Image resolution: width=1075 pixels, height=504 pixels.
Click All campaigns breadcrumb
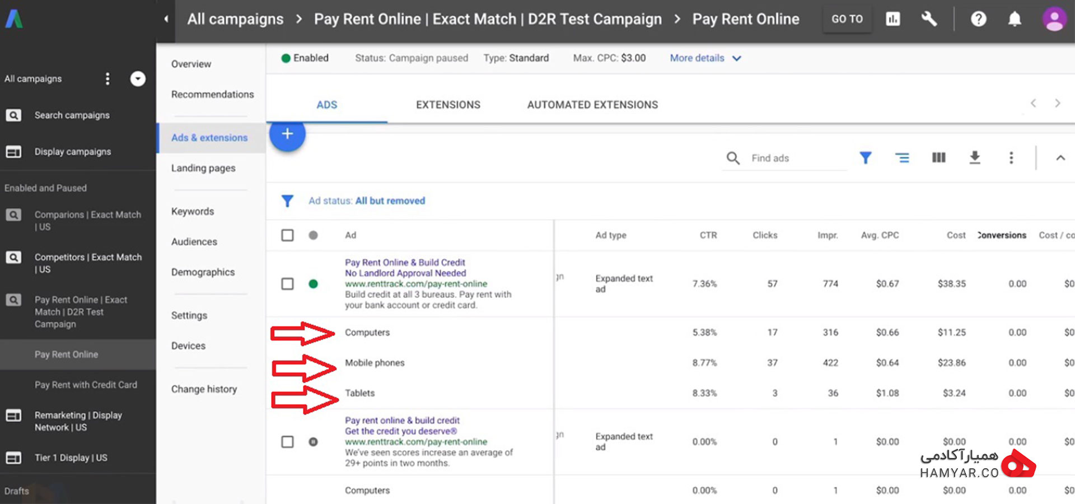coord(235,19)
